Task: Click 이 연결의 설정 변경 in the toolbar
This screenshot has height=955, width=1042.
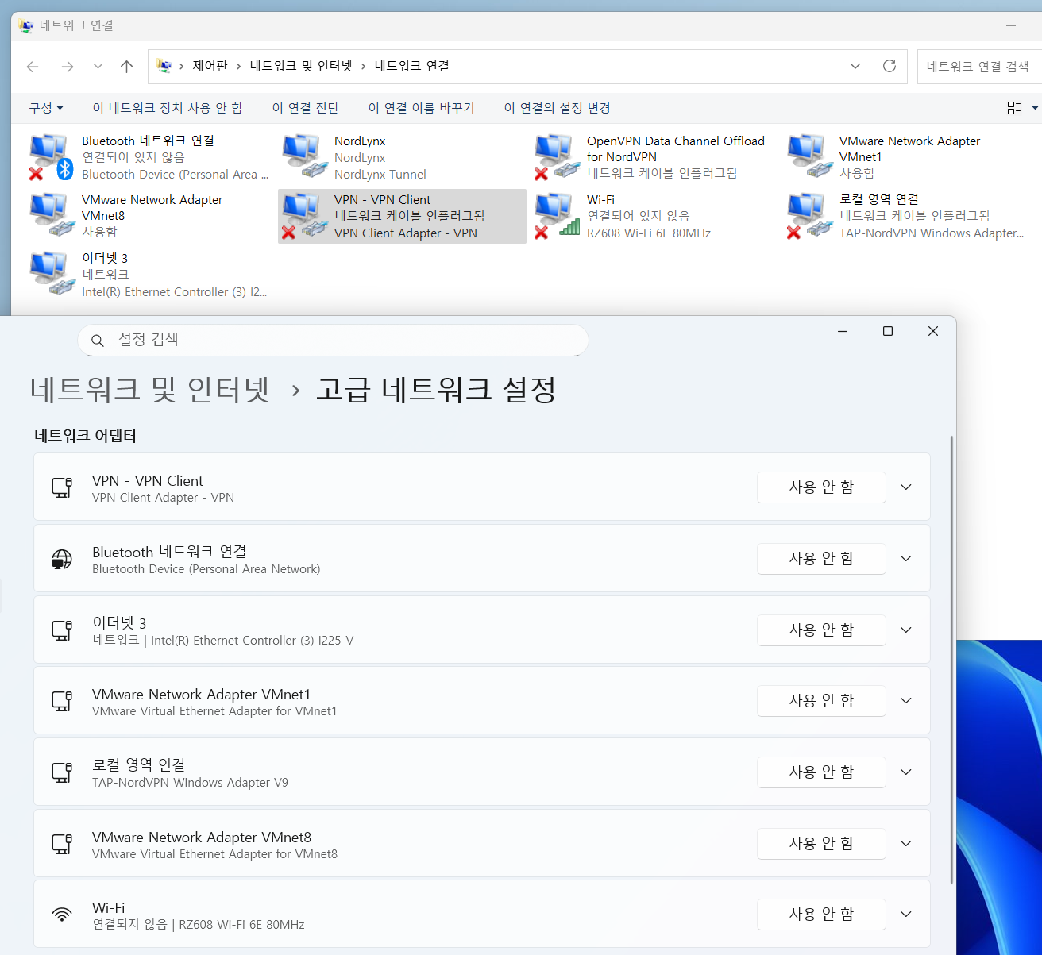Action: tap(558, 108)
